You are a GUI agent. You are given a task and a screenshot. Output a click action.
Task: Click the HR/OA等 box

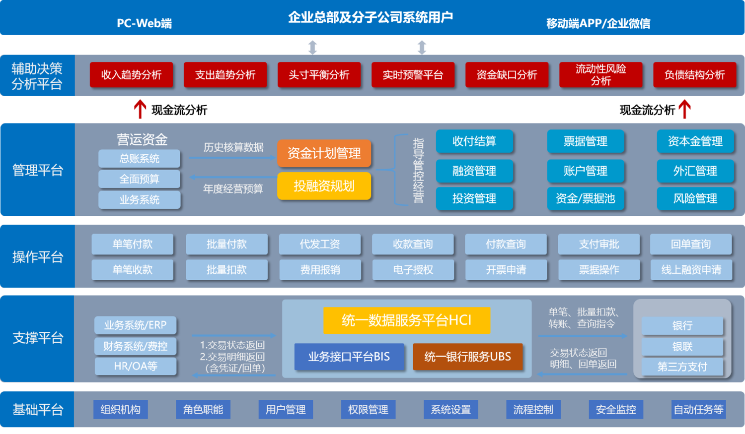(135, 367)
